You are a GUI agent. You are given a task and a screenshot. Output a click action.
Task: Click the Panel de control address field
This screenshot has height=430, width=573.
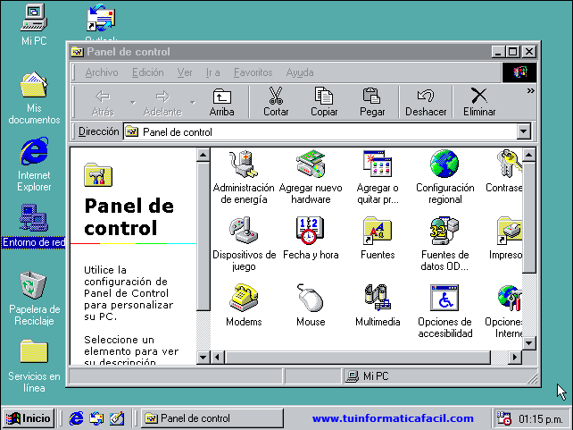pyautogui.click(x=320, y=131)
